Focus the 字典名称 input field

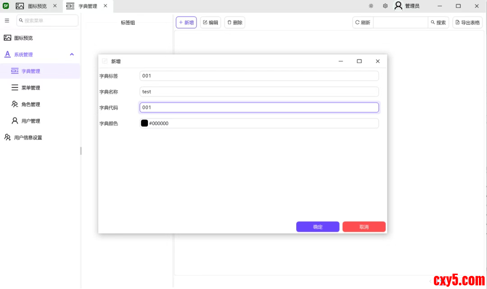(259, 92)
